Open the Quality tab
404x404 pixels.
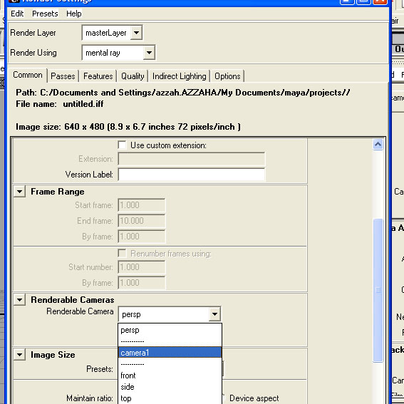pos(133,76)
